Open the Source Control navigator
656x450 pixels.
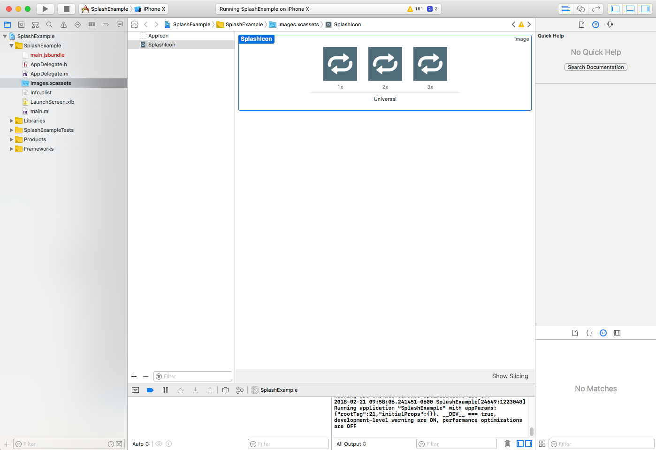click(x=21, y=24)
